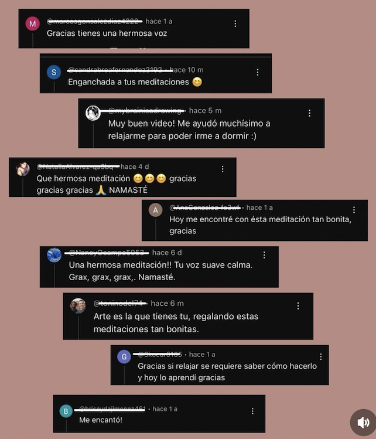Open avatar of 'Arte es la que tienes tu' commenter

(78, 306)
